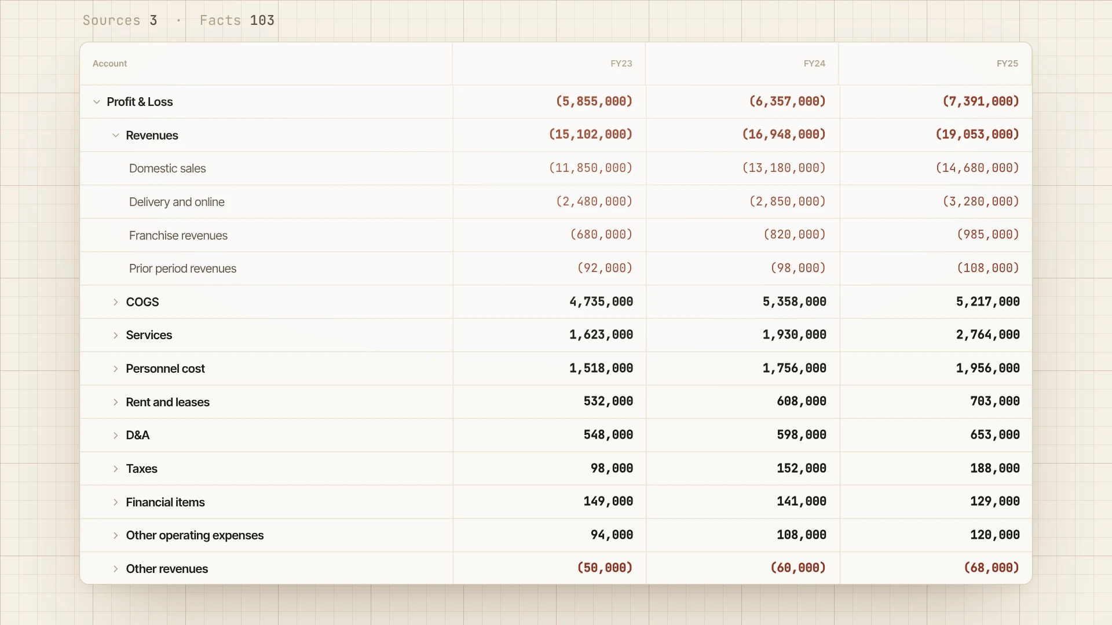Screen dimensions: 1112x625
Task: Select the Revenues label
Action: click(152, 135)
